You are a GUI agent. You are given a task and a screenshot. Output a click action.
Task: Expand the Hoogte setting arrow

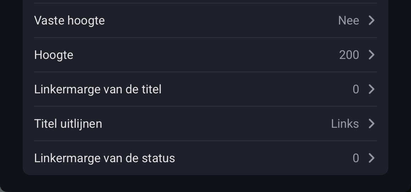[x=371, y=55]
